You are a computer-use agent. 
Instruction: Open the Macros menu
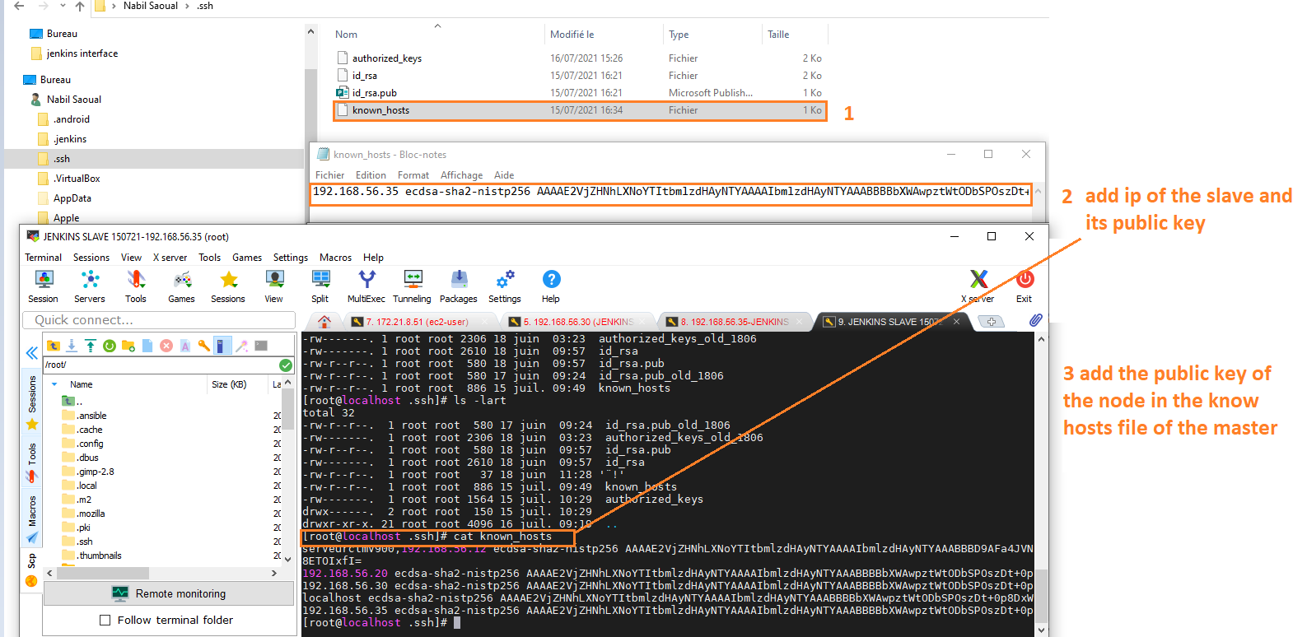pos(335,258)
